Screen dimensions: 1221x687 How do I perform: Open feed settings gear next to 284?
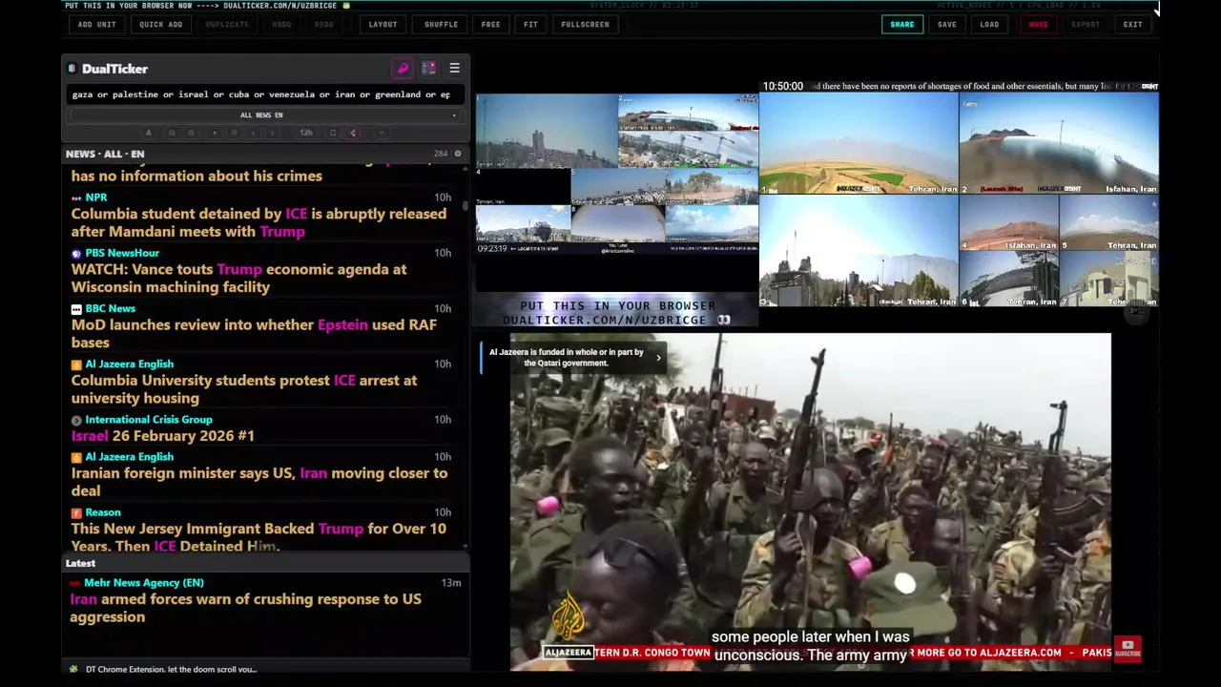click(457, 154)
